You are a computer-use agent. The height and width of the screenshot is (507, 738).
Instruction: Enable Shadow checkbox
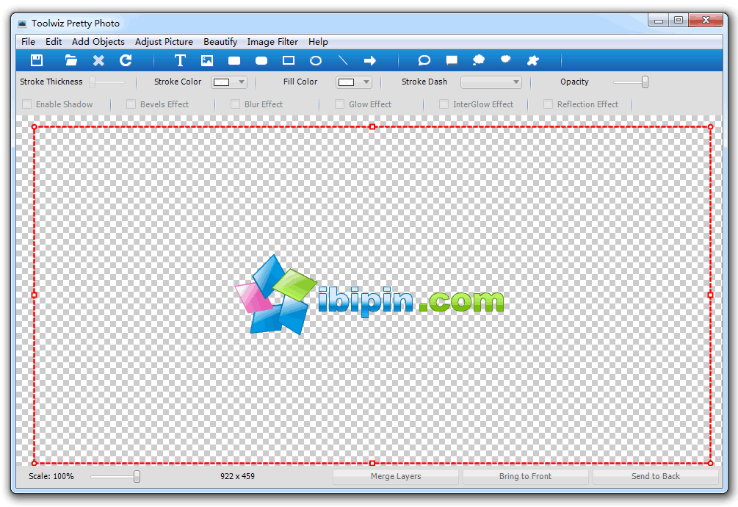[x=27, y=104]
